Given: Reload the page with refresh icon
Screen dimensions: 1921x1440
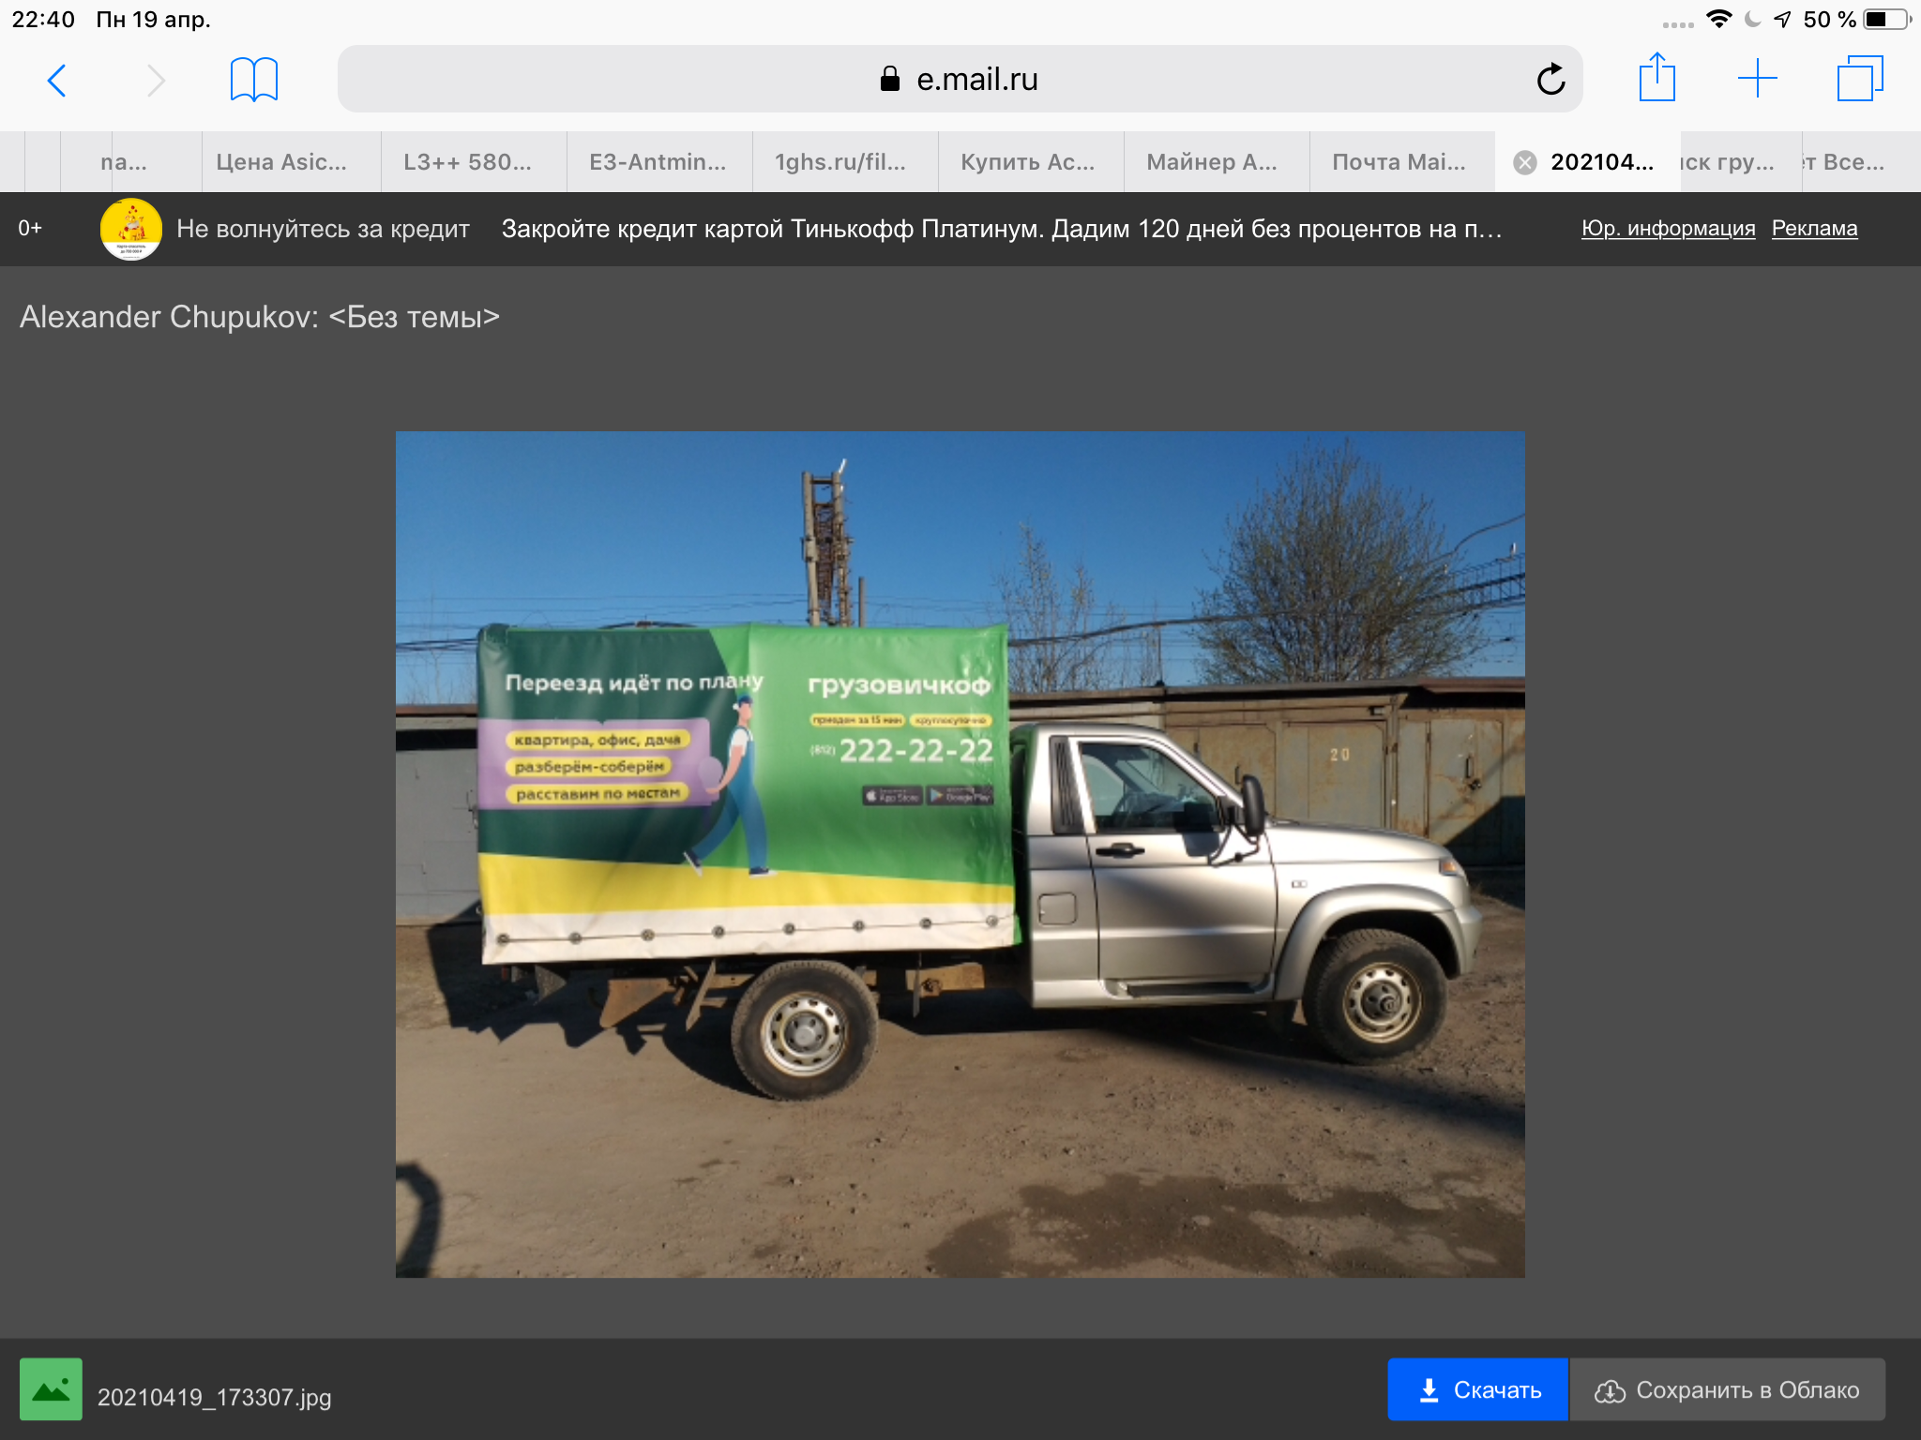Looking at the screenshot, I should click(1550, 80).
